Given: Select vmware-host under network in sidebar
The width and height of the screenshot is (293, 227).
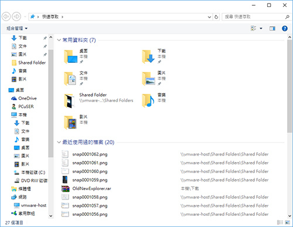Looking at the screenshot, I should click(30, 205).
